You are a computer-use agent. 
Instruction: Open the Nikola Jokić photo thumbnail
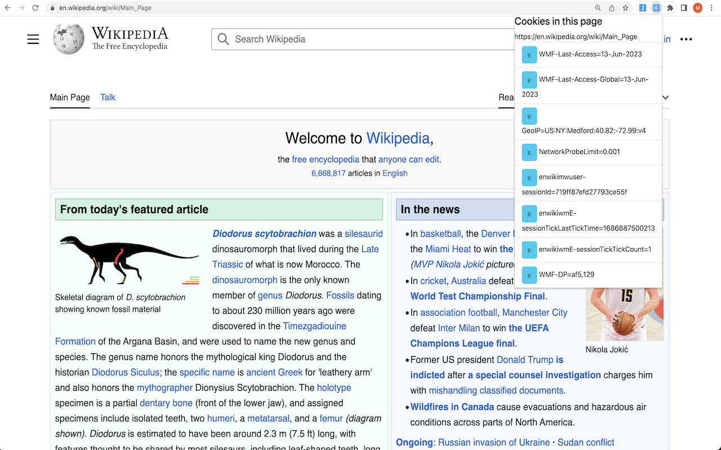(x=625, y=314)
